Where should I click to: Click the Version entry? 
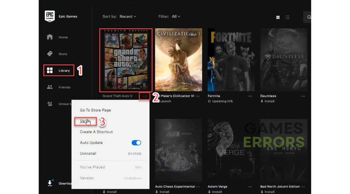(110, 178)
